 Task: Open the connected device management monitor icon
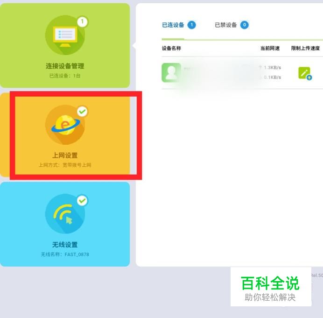tap(65, 35)
